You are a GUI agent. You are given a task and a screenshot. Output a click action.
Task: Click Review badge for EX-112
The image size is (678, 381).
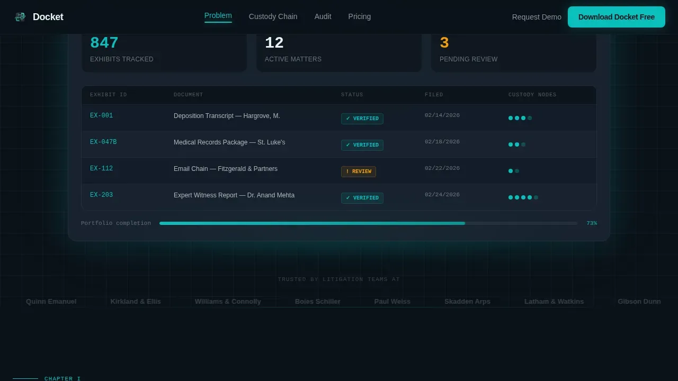coord(359,171)
